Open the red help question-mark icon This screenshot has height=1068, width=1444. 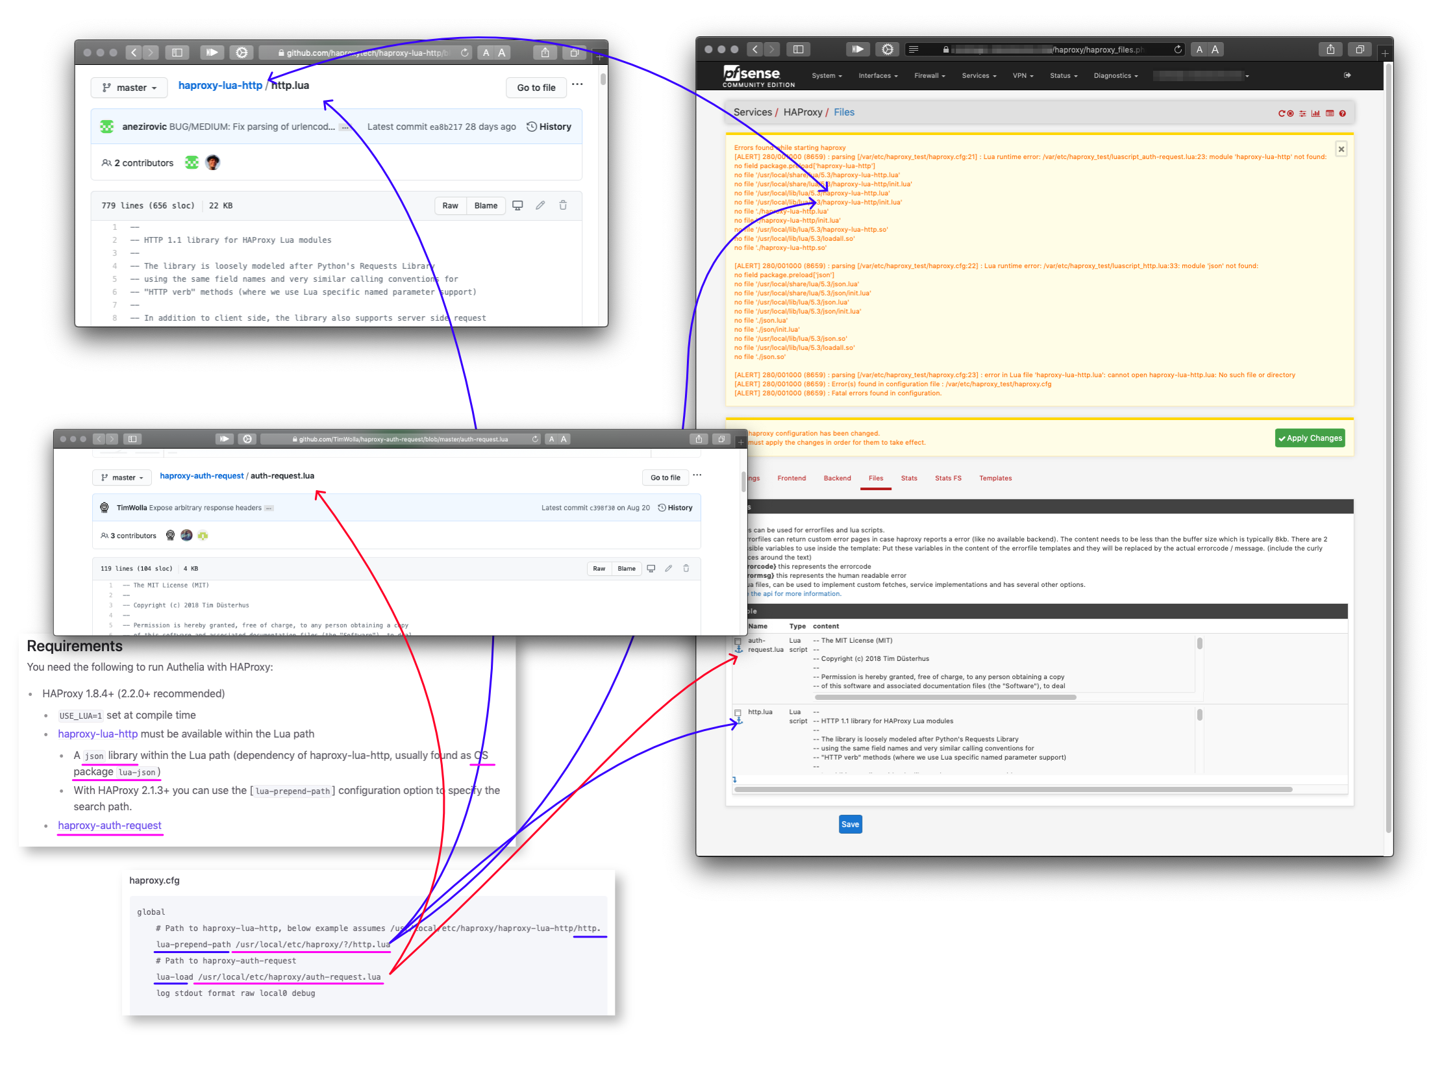click(1342, 114)
